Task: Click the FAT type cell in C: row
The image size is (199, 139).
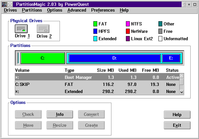Action: (69, 84)
